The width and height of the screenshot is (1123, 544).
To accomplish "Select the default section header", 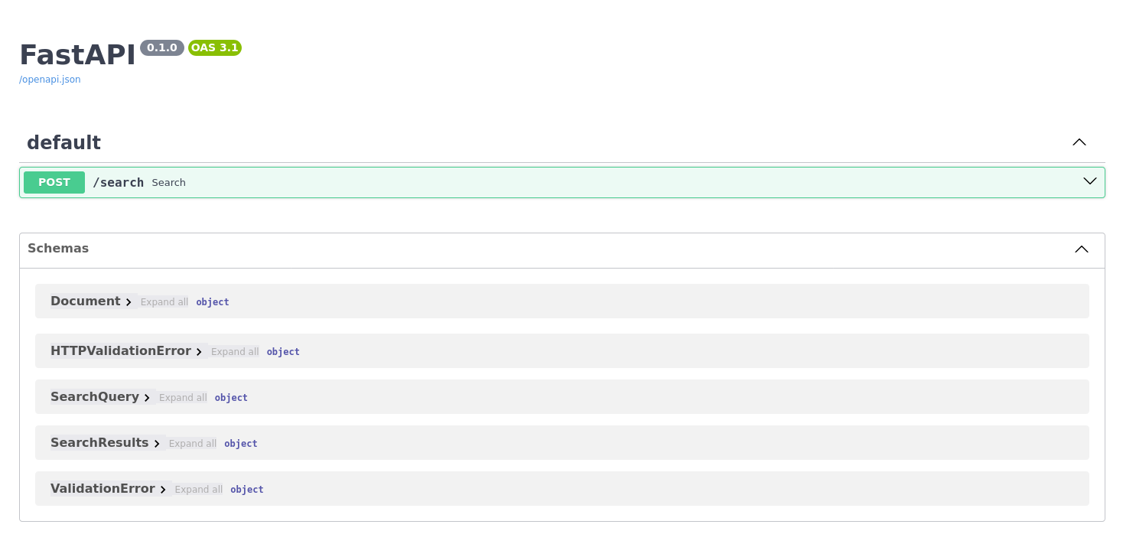I will (63, 142).
